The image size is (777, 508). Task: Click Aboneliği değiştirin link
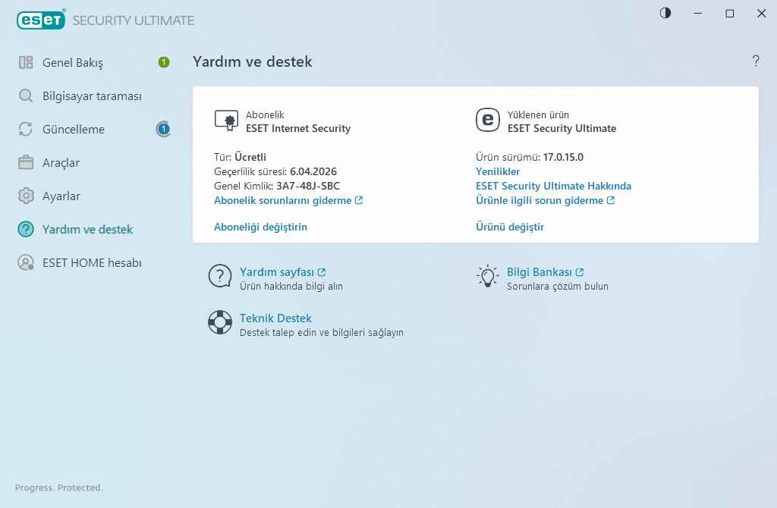coord(260,227)
